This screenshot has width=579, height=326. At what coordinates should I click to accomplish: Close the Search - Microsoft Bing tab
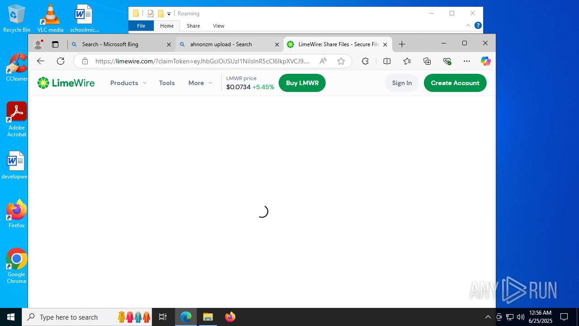click(169, 44)
